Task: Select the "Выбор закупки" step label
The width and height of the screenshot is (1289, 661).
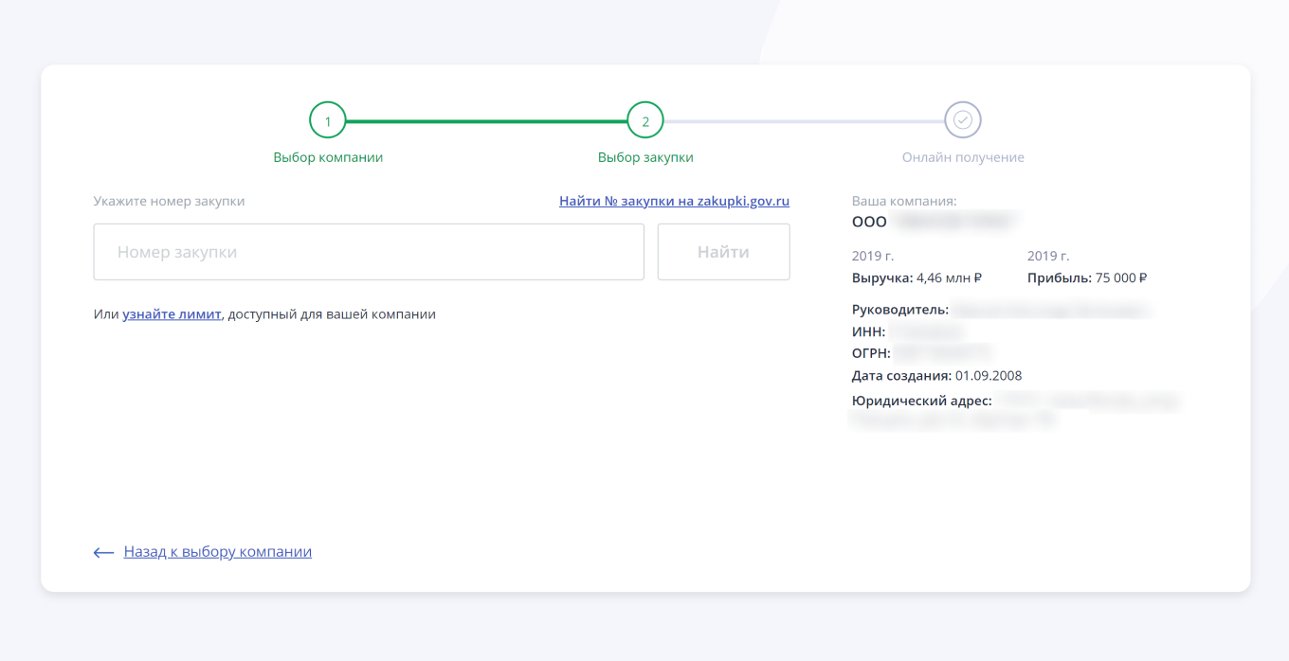Action: pos(645,157)
